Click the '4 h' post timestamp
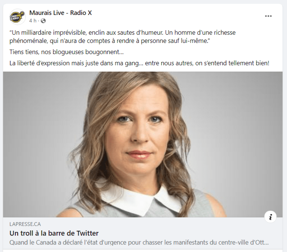 point(33,21)
